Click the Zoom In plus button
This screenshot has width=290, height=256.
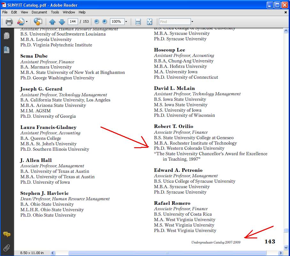point(105,21)
